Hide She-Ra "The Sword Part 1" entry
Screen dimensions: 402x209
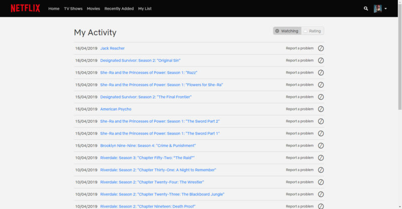tap(321, 133)
